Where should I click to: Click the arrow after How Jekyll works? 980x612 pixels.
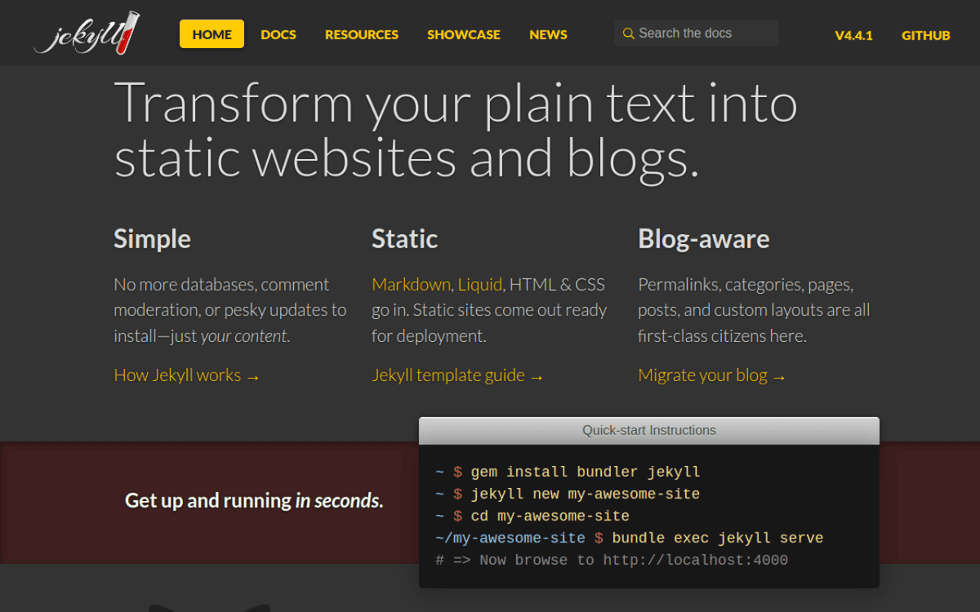pyautogui.click(x=253, y=376)
